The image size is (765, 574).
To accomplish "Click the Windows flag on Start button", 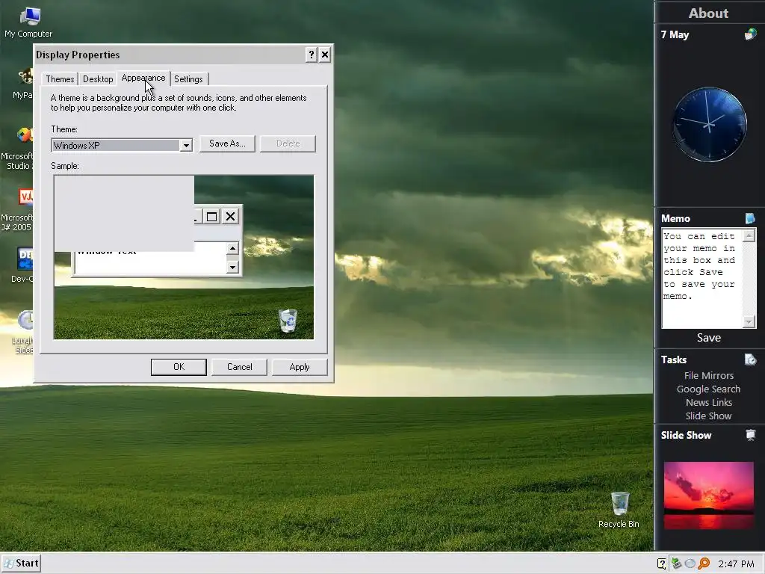I will [8, 564].
